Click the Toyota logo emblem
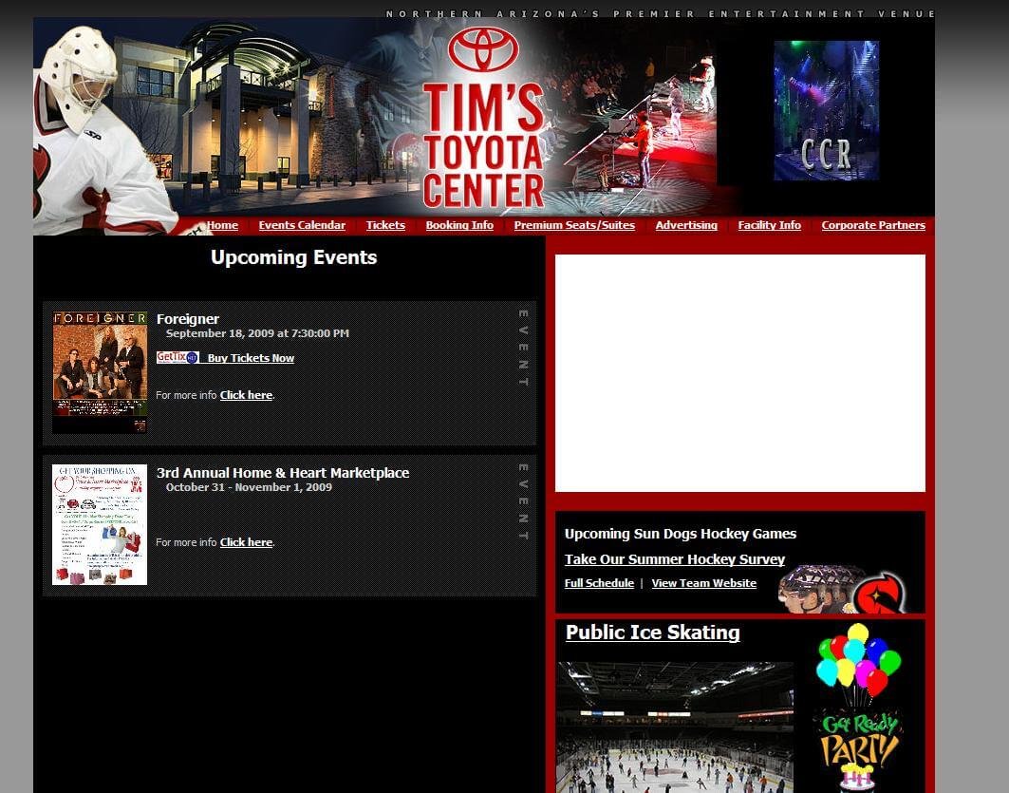This screenshot has height=793, width=1009. [483, 49]
